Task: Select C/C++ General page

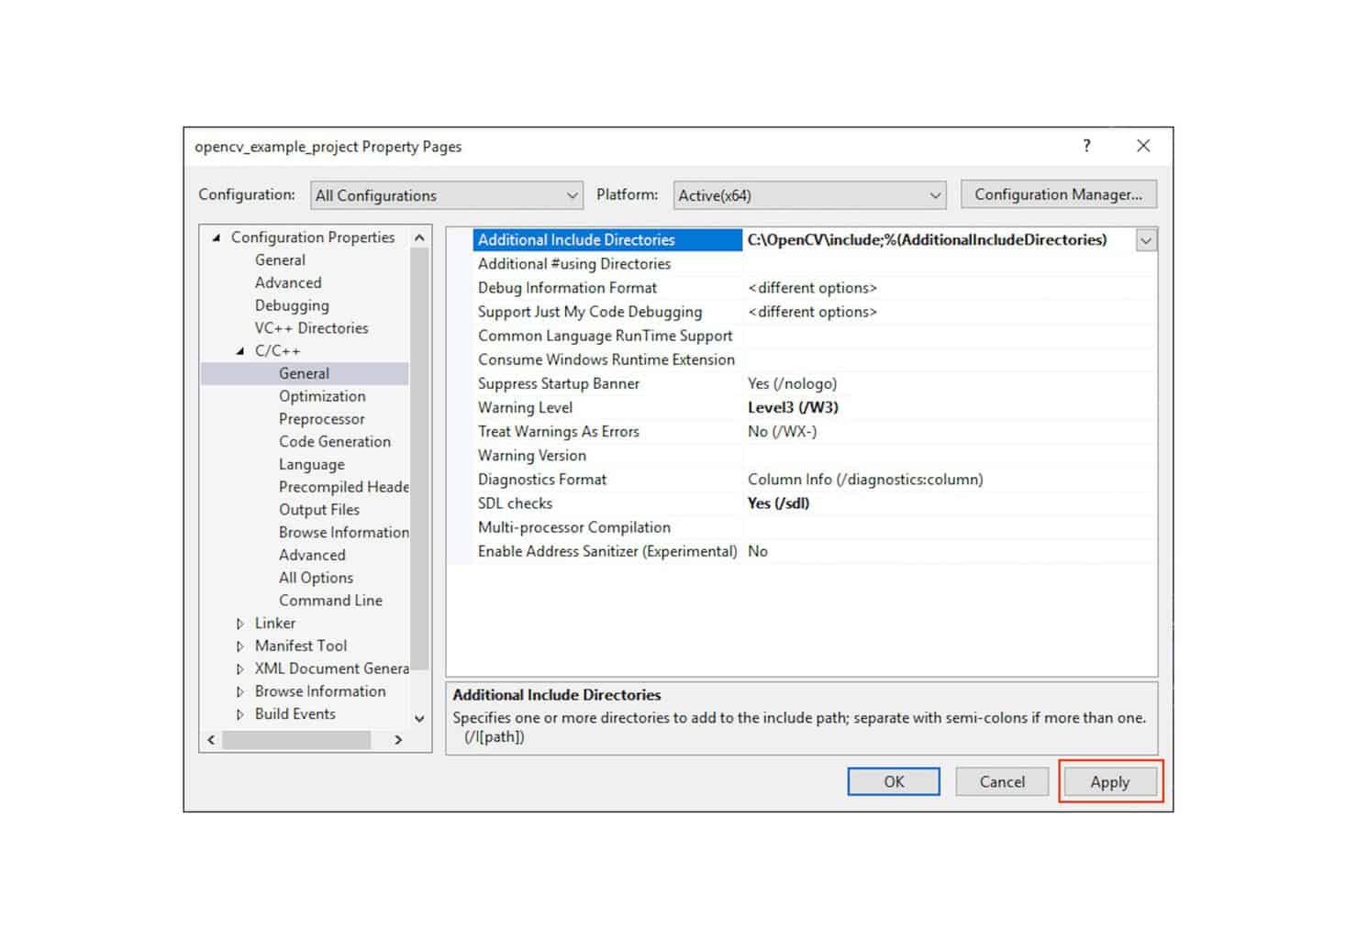Action: pyautogui.click(x=304, y=373)
